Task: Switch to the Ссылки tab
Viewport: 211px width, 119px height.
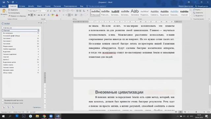Action: click(x=47, y=6)
